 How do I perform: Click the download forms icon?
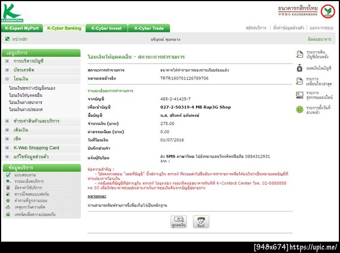[8, 194]
